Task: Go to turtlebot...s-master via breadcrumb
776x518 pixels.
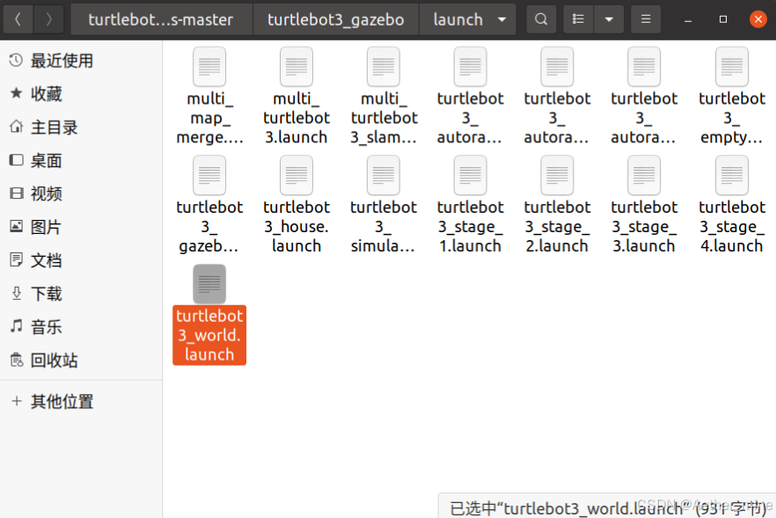Action: pyautogui.click(x=161, y=18)
